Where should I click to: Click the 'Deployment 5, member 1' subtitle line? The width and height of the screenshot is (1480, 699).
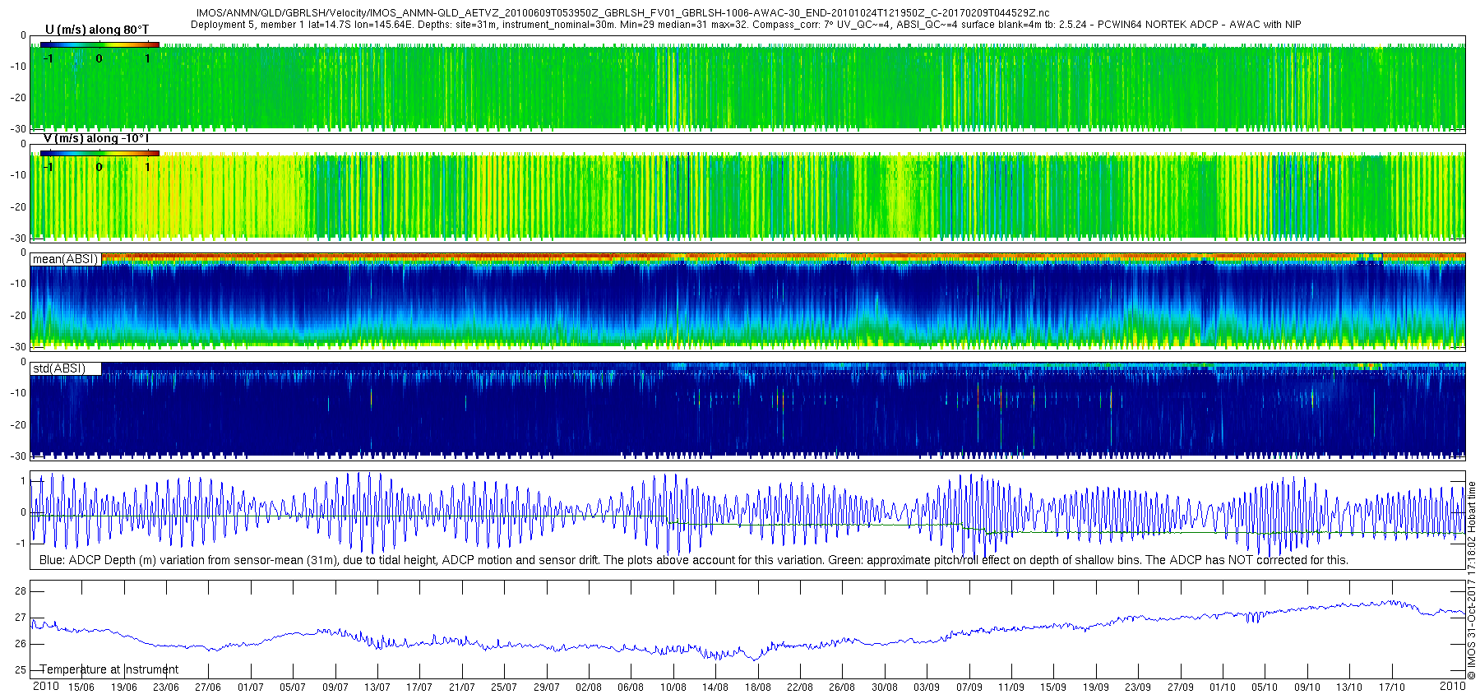click(x=746, y=25)
